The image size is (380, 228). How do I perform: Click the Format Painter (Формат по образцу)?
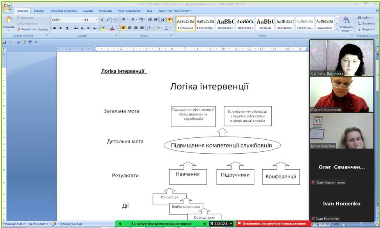tap(32, 29)
